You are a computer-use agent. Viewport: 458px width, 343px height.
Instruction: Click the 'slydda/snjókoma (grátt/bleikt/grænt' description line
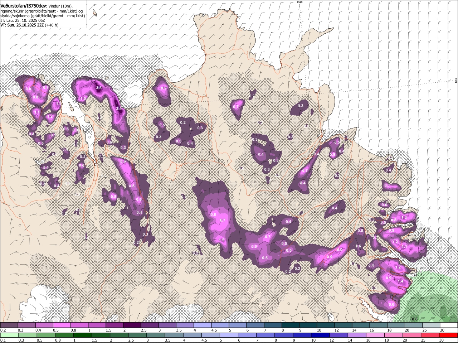43,16
